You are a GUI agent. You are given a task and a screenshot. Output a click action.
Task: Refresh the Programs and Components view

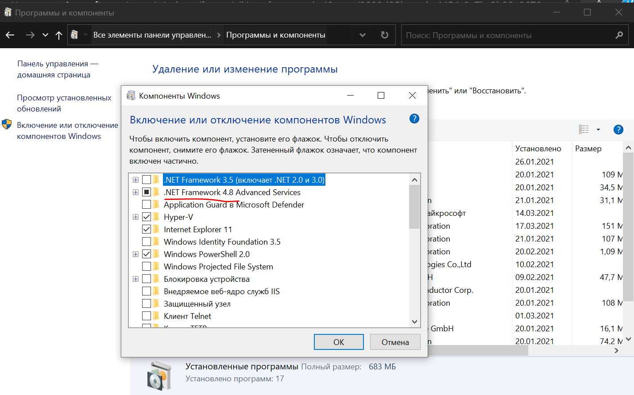click(385, 35)
